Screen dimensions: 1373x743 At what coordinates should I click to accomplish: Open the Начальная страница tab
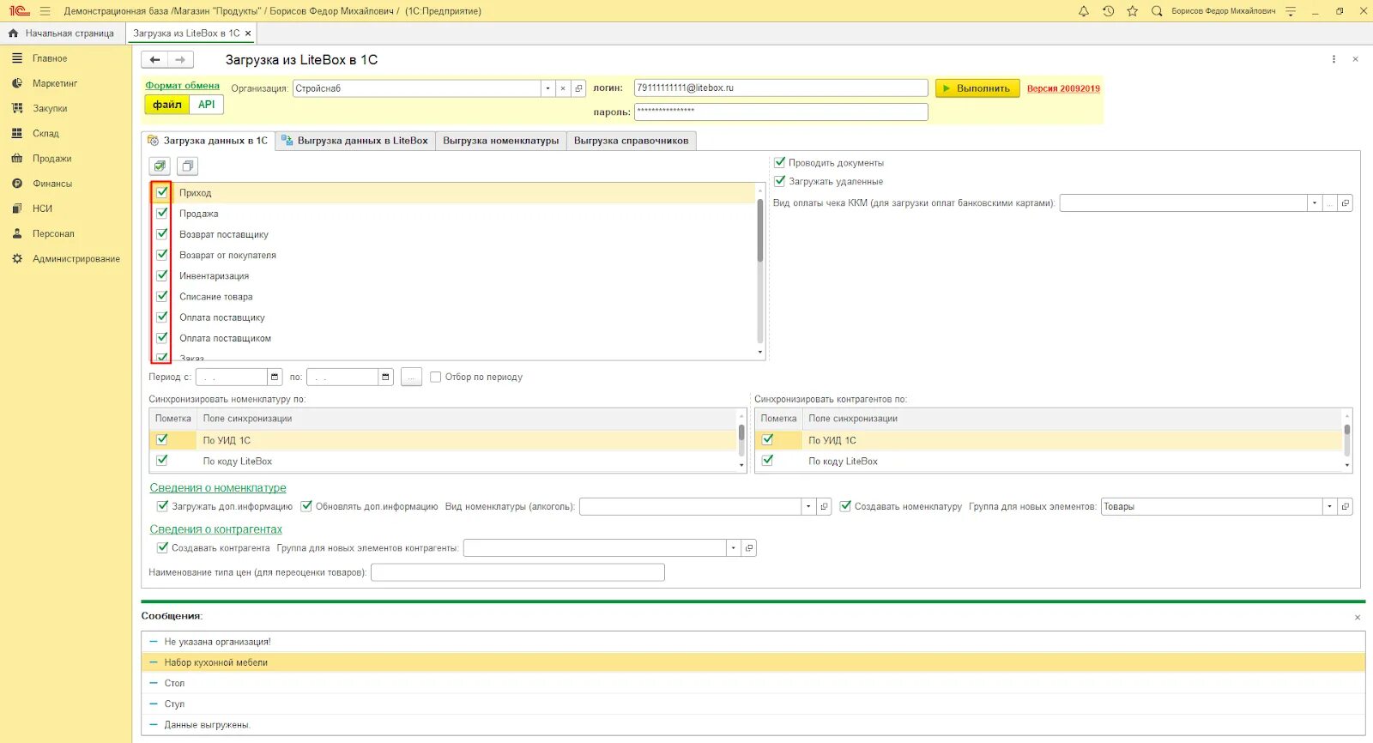click(62, 33)
